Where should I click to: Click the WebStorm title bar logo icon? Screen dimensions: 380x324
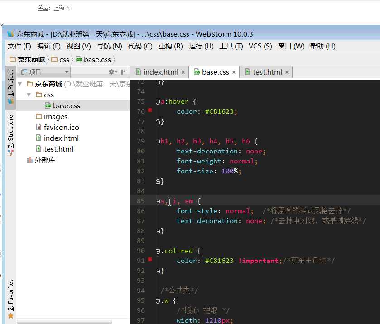(10, 34)
